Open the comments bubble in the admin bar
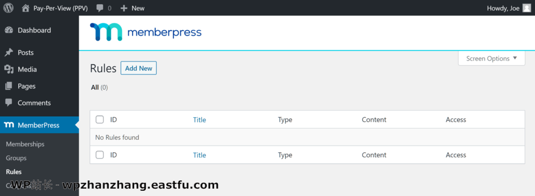 (x=100, y=8)
